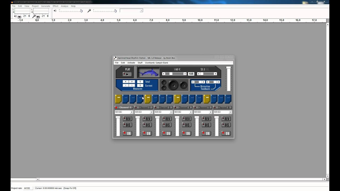Open HammerHead Activate menu

[131, 63]
